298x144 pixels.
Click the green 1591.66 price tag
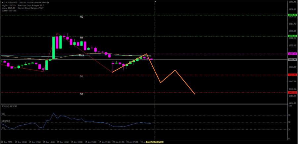[x=292, y=36]
